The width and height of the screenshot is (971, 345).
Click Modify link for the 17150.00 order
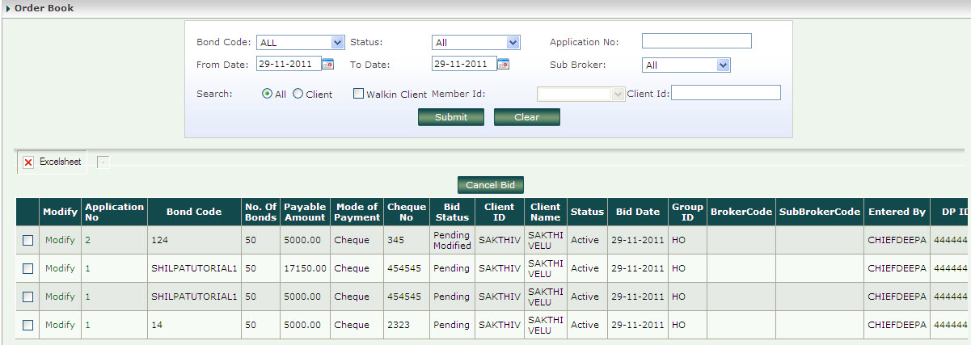60,268
